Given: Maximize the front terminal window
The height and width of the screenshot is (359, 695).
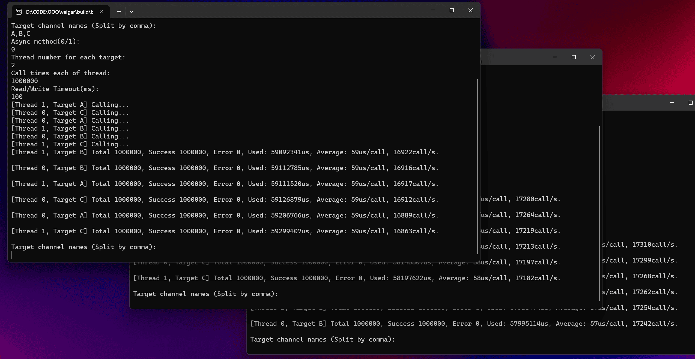Looking at the screenshot, I should tap(452, 10).
